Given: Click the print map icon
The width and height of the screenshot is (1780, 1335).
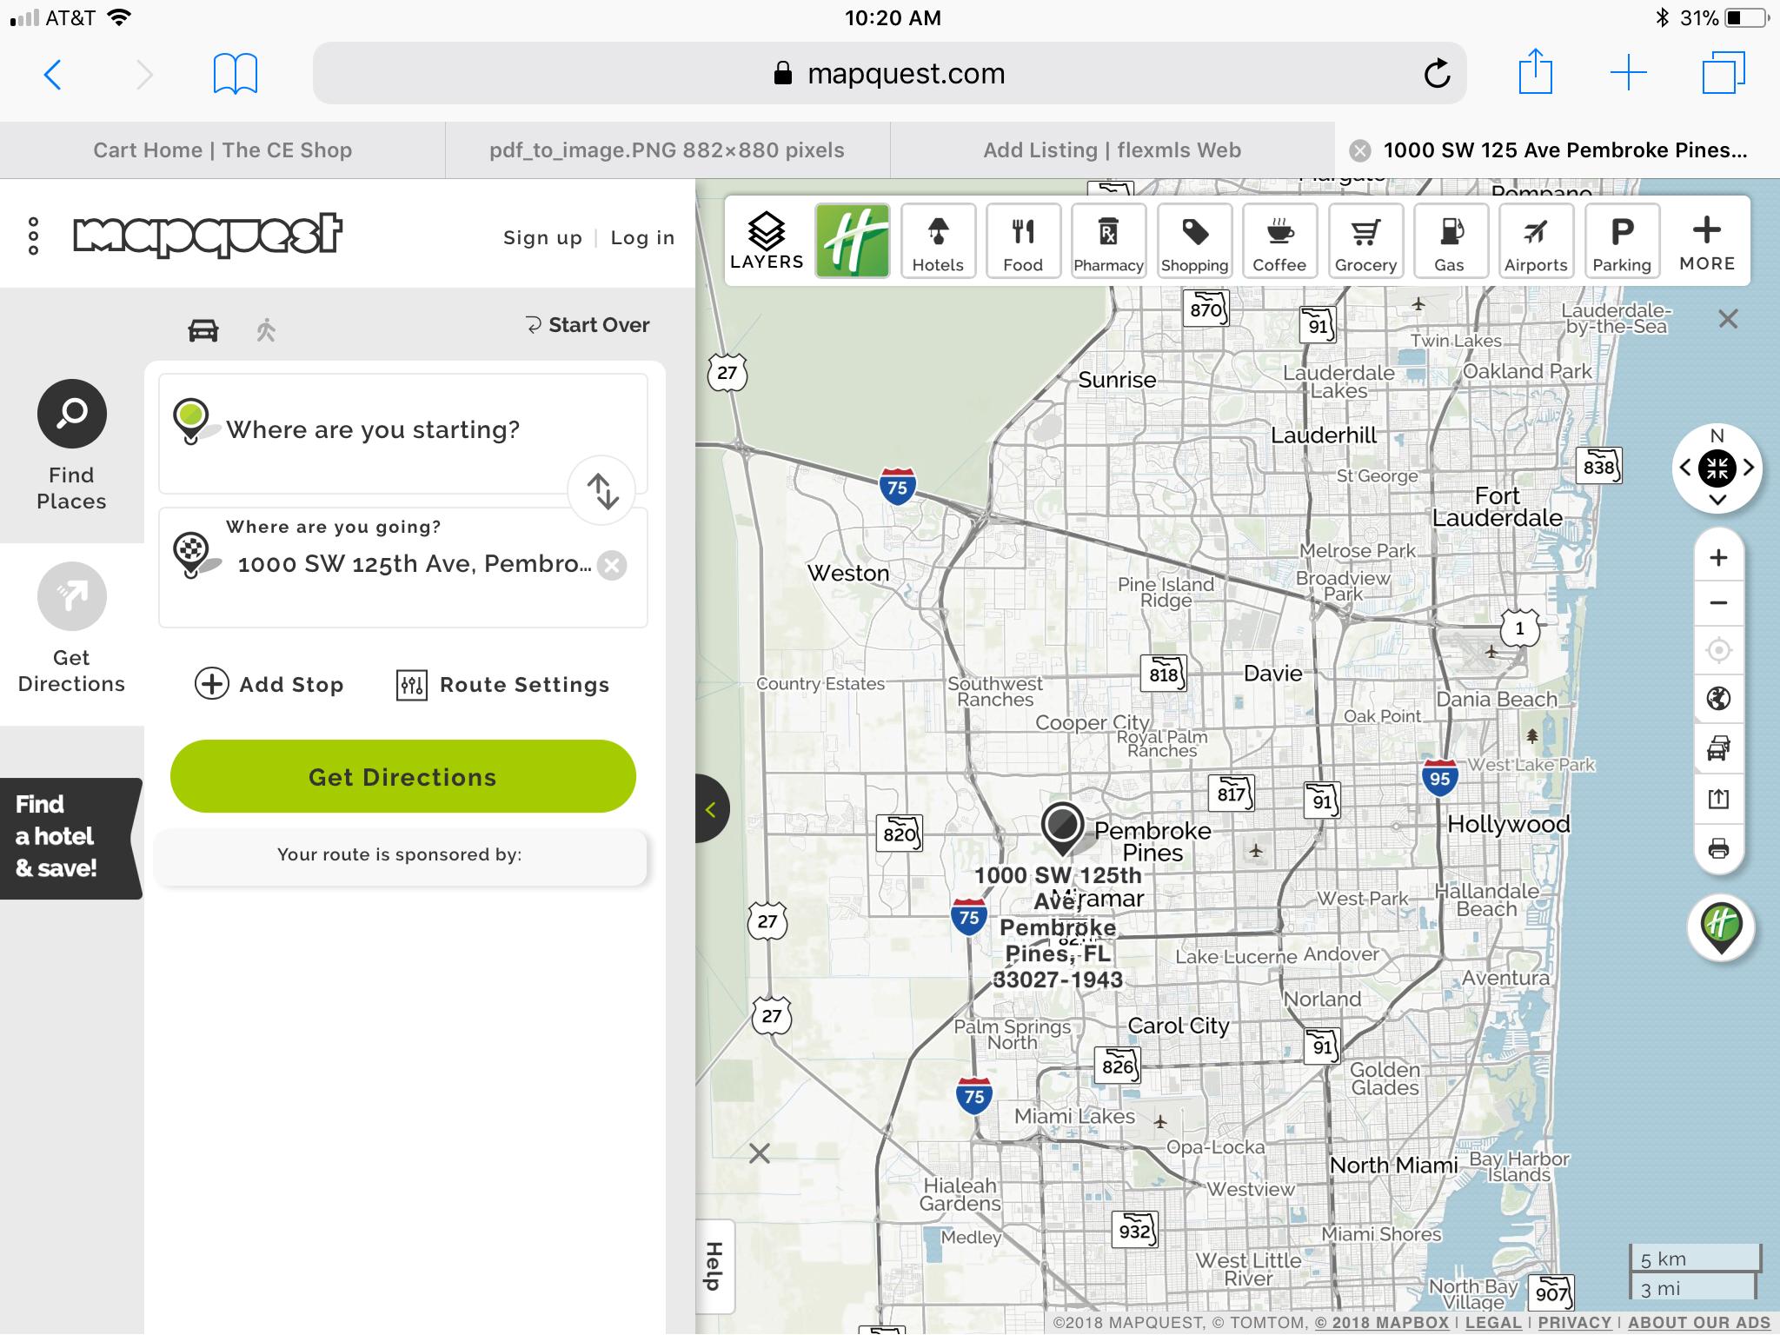Looking at the screenshot, I should click(1718, 848).
